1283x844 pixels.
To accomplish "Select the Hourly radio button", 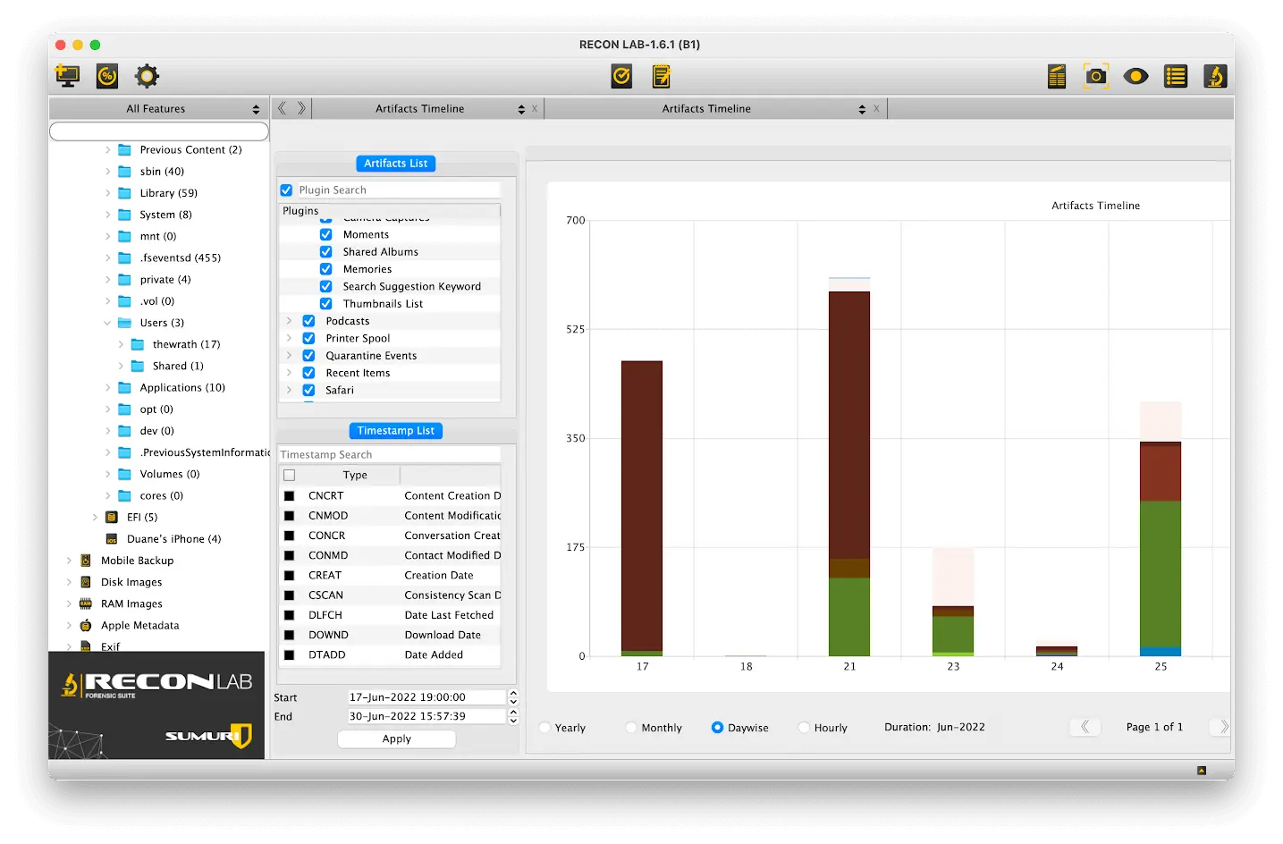I will click(804, 728).
